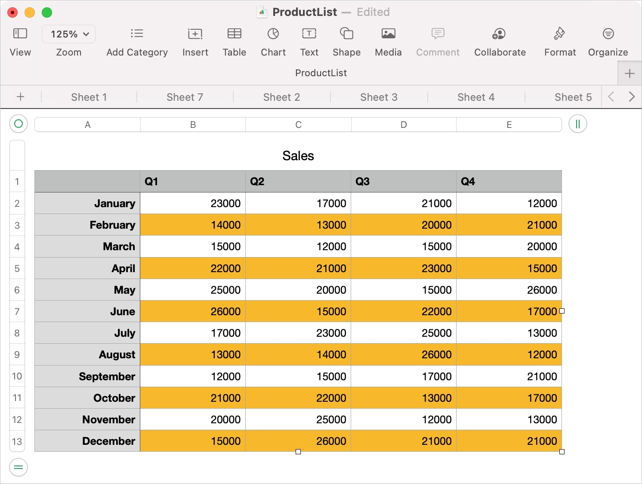Image resolution: width=642 pixels, height=484 pixels.
Task: Add a Text box
Action: [309, 34]
